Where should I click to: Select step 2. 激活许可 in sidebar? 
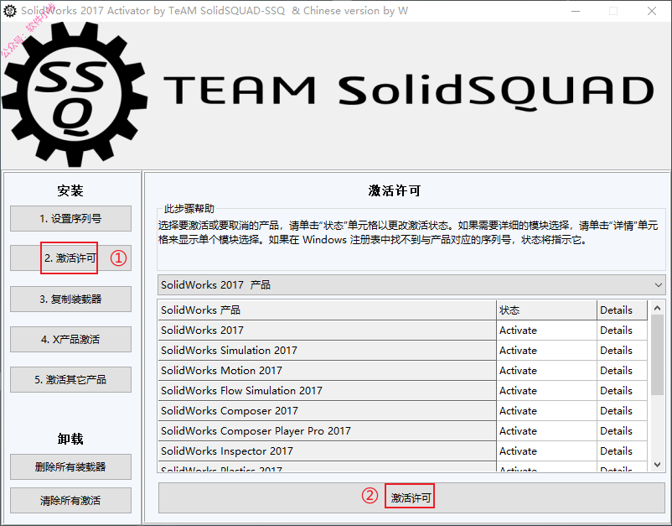click(x=70, y=258)
